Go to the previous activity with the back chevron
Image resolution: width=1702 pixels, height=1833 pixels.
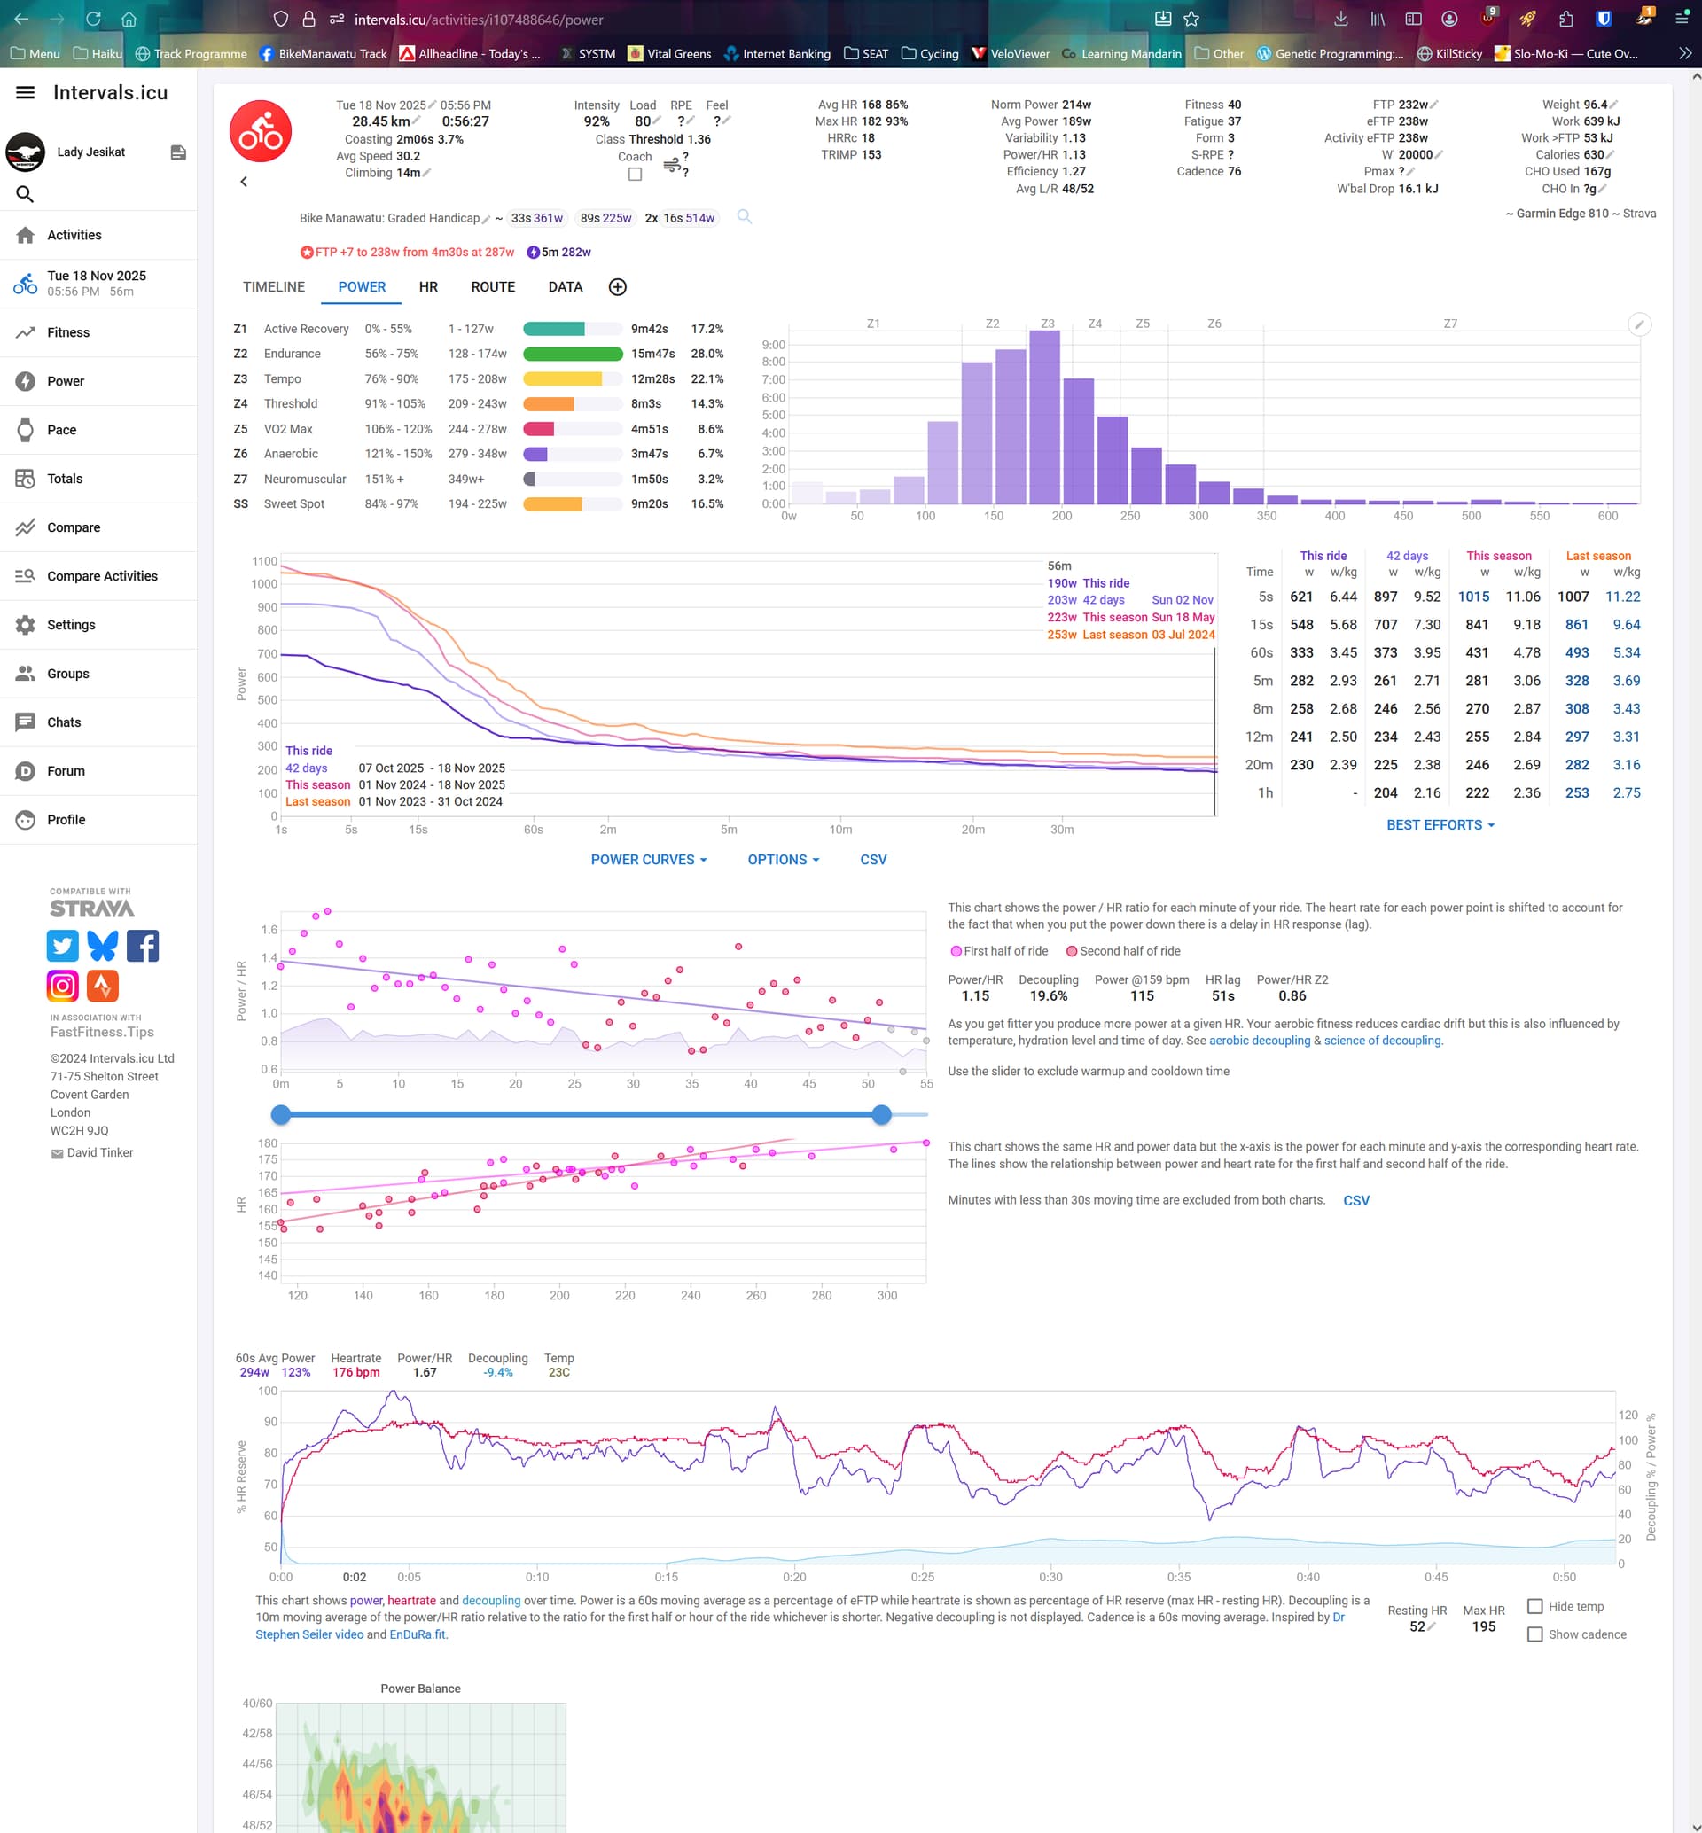(244, 183)
